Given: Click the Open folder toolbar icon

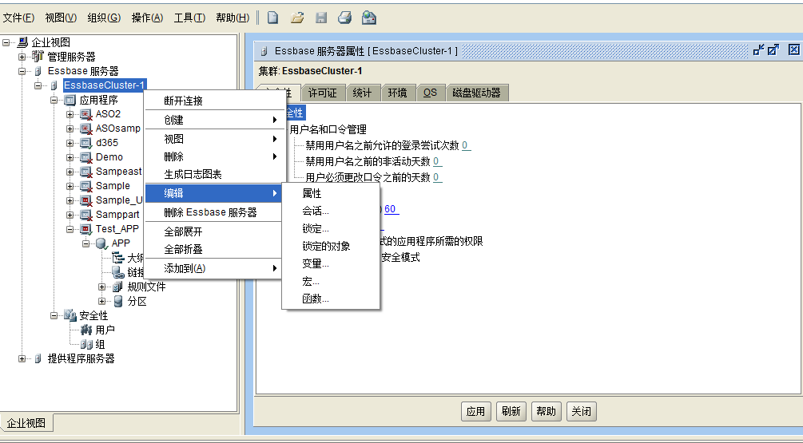Looking at the screenshot, I should pyautogui.click(x=297, y=18).
